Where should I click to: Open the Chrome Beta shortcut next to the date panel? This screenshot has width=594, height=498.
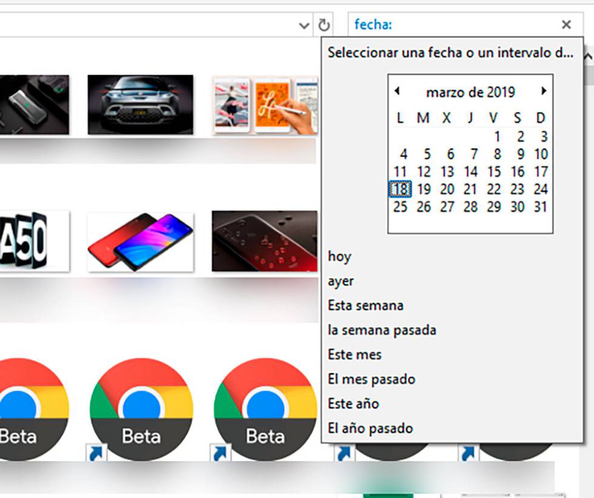click(x=265, y=409)
